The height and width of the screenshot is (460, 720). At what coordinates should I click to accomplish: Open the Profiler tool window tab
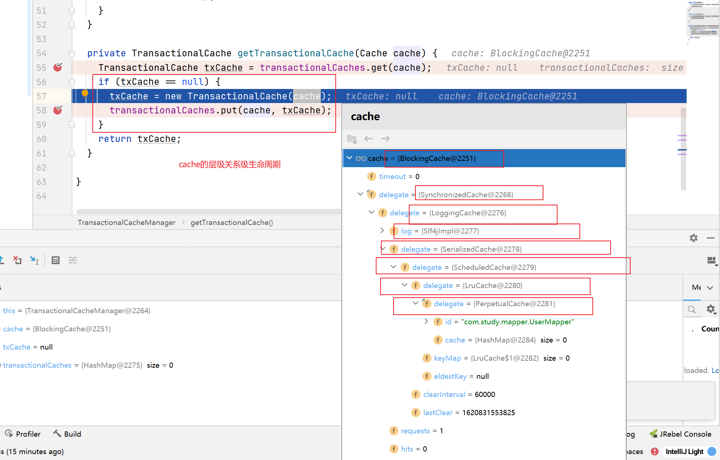pos(23,434)
